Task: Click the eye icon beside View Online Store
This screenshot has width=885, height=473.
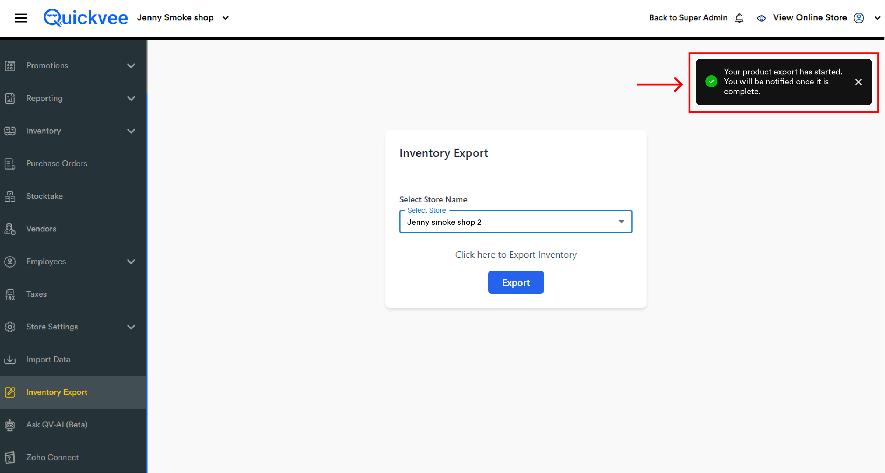Action: coord(761,18)
